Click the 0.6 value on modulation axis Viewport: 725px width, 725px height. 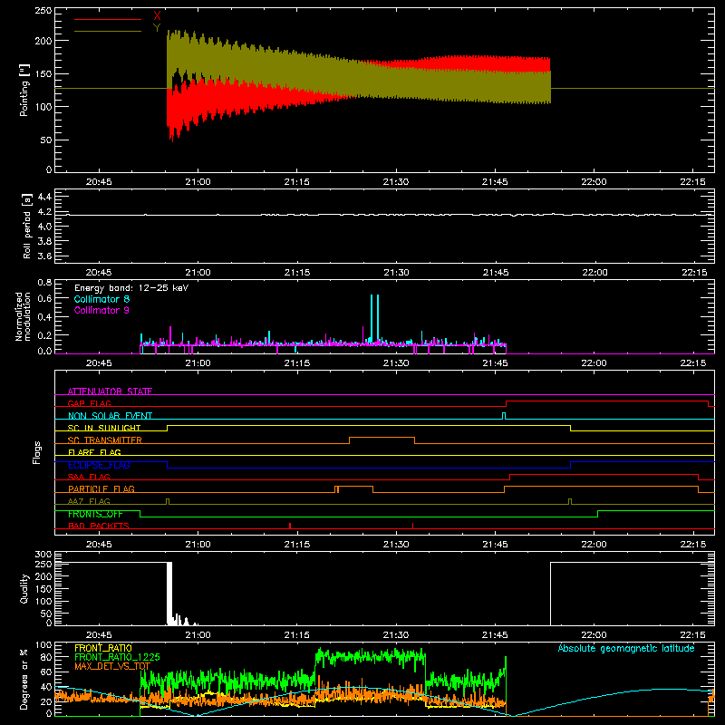tap(44, 299)
